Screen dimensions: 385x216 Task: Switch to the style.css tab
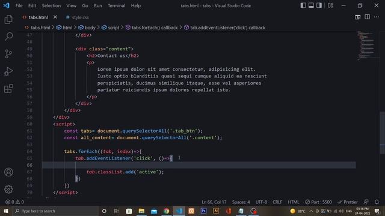(x=78, y=17)
